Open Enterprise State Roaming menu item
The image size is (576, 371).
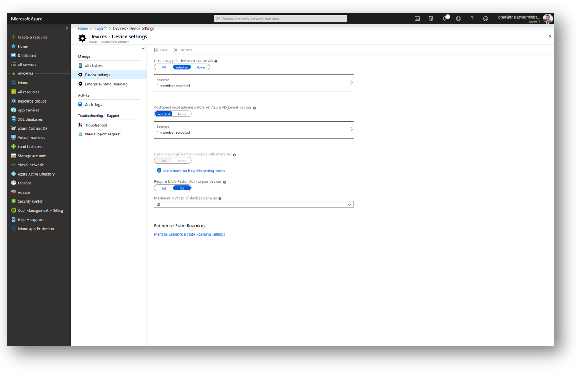click(x=109, y=84)
